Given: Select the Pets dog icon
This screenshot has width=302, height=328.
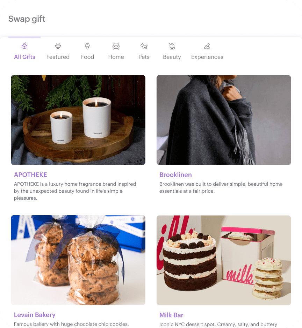Looking at the screenshot, I should point(144,46).
